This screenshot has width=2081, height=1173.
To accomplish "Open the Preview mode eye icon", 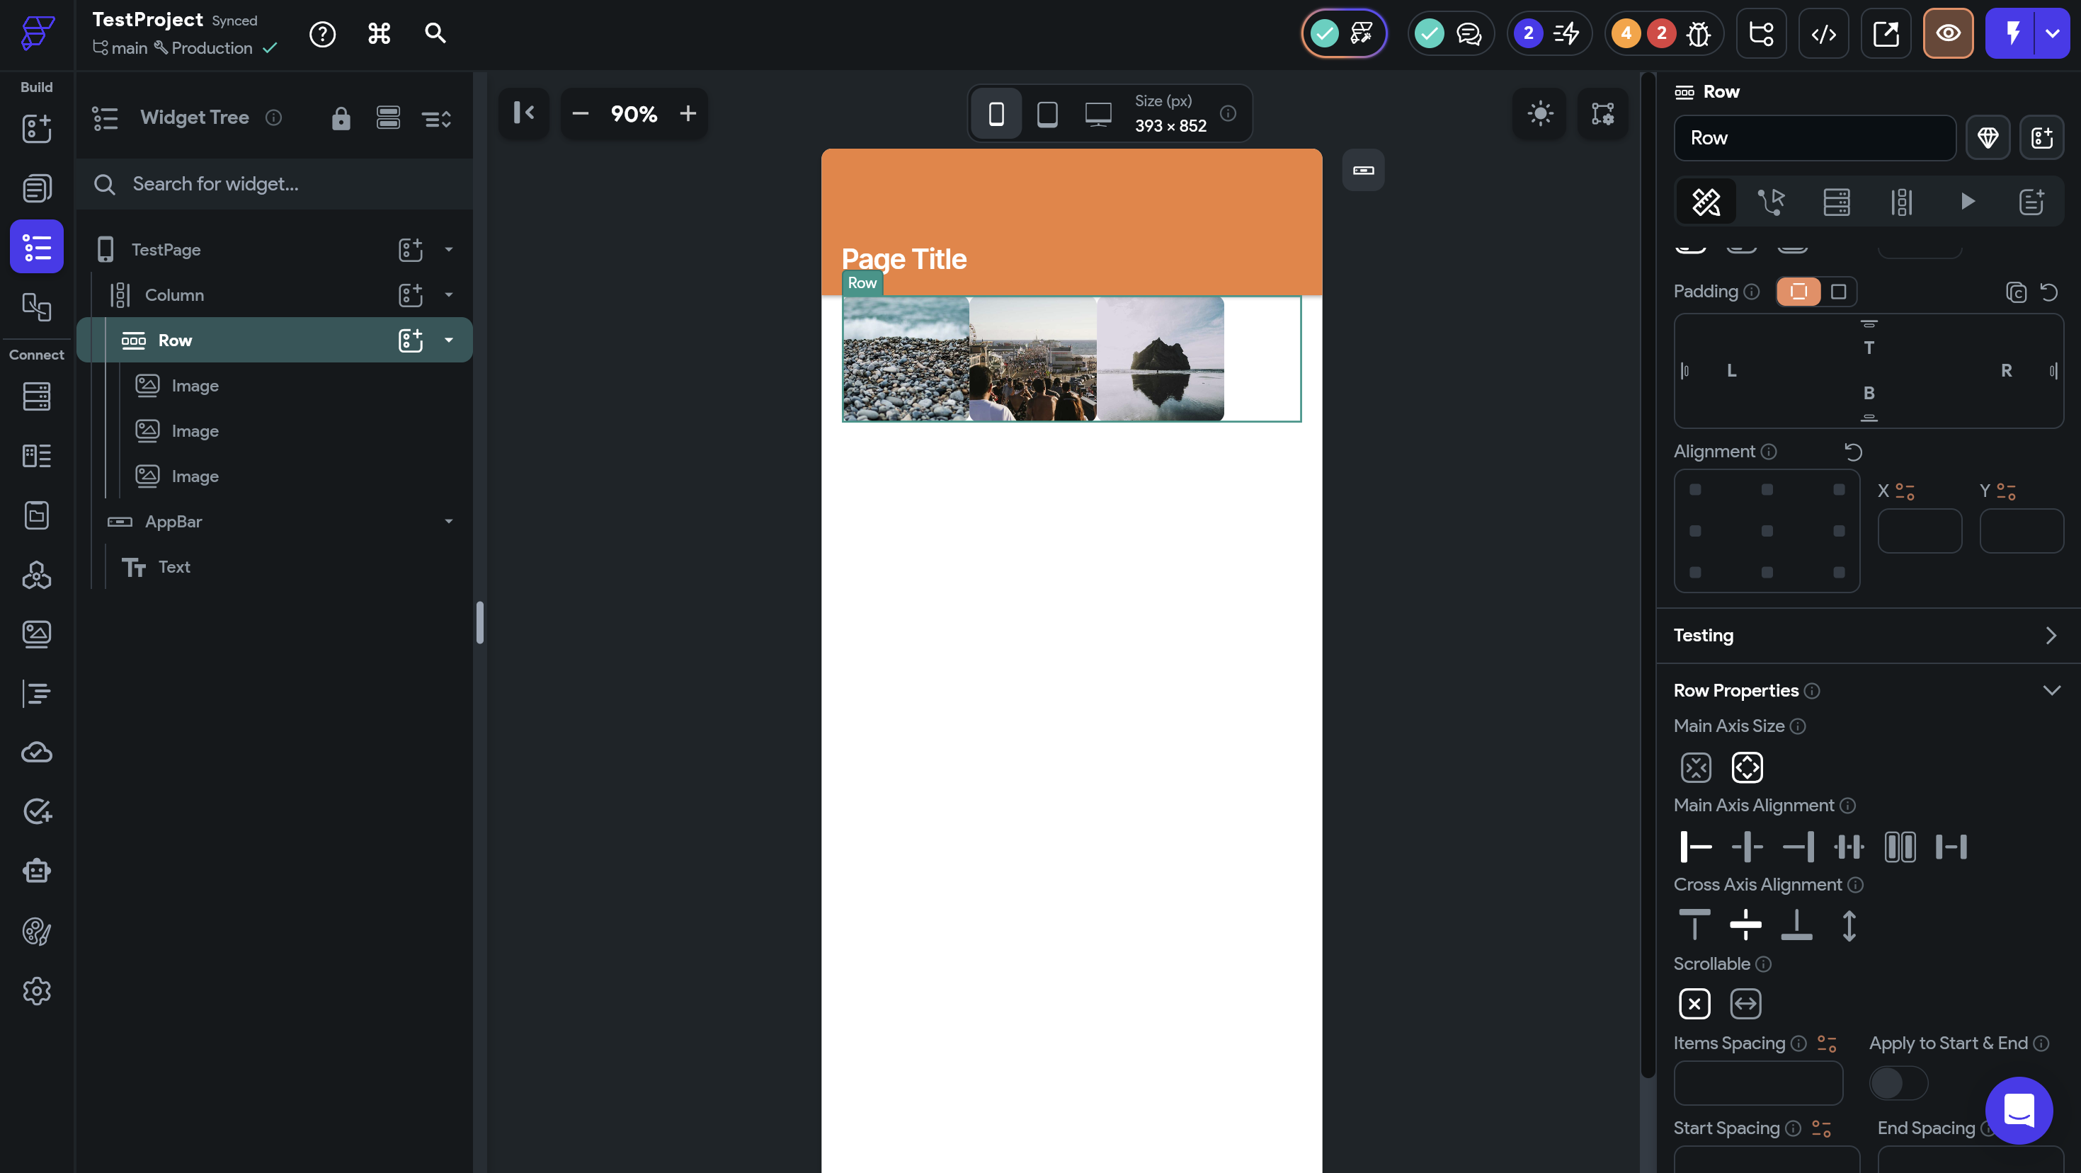I will point(1948,33).
